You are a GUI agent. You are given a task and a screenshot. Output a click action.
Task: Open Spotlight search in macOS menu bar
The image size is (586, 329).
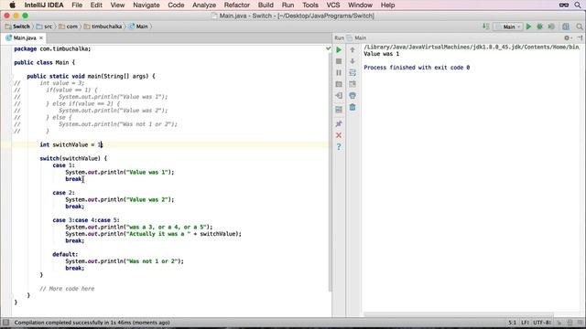578,5
